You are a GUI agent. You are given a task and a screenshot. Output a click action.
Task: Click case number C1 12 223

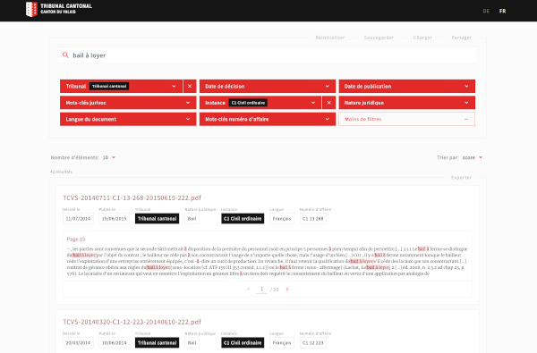click(313, 343)
